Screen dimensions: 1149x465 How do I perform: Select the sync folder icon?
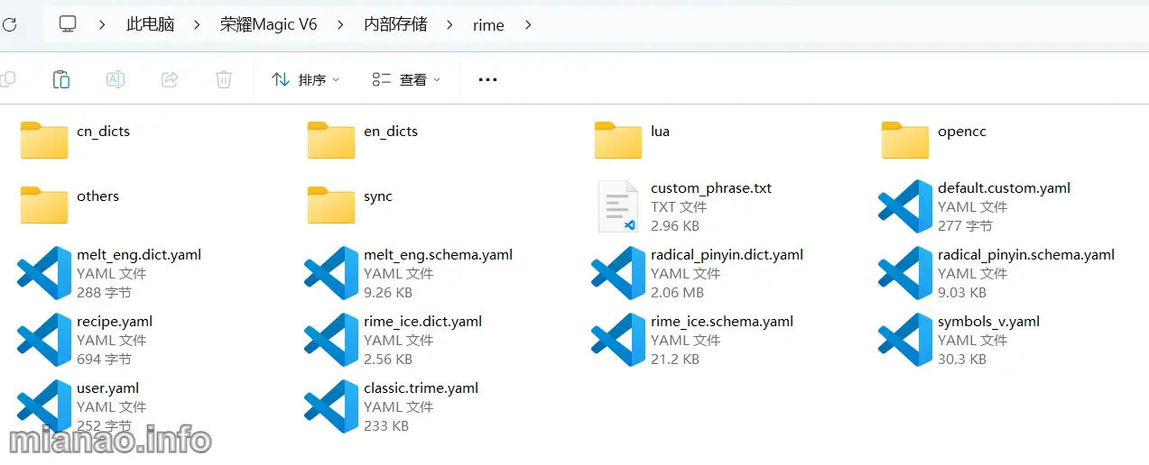tap(331, 205)
